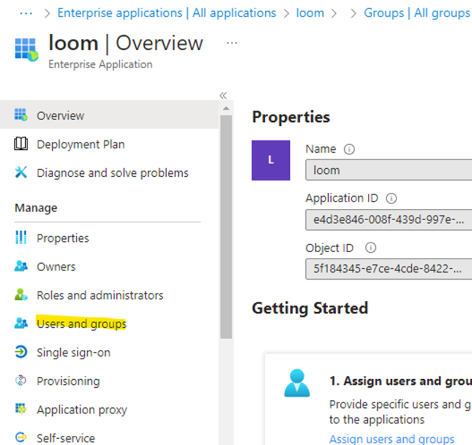The width and height of the screenshot is (472, 445).
Task: Click the 'Enterprise Application' subtitle text
Action: 101,64
